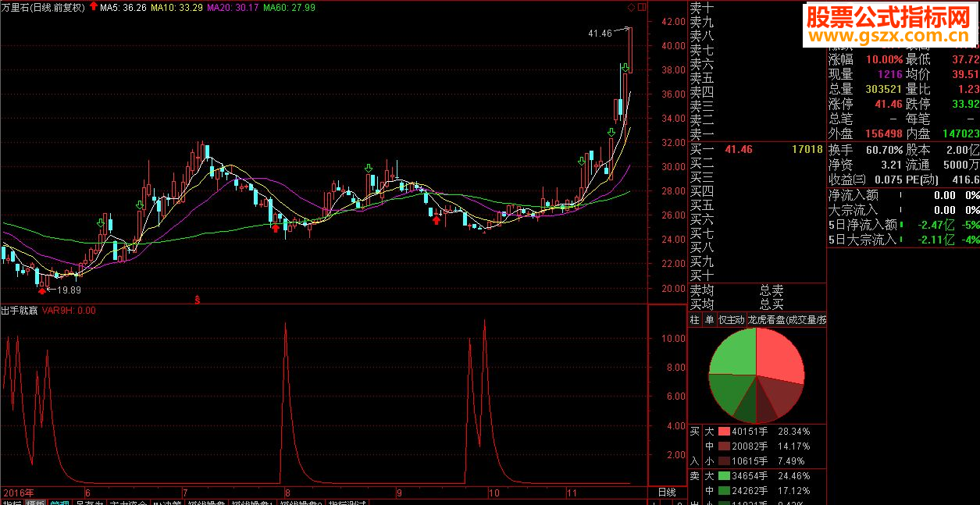Click the 净流入额 row label

[853, 195]
